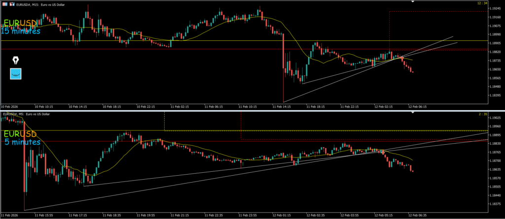This screenshot has height=219, width=505.
Task: Click 1.19245 on the M15 price scale
Action: [x=495, y=8]
